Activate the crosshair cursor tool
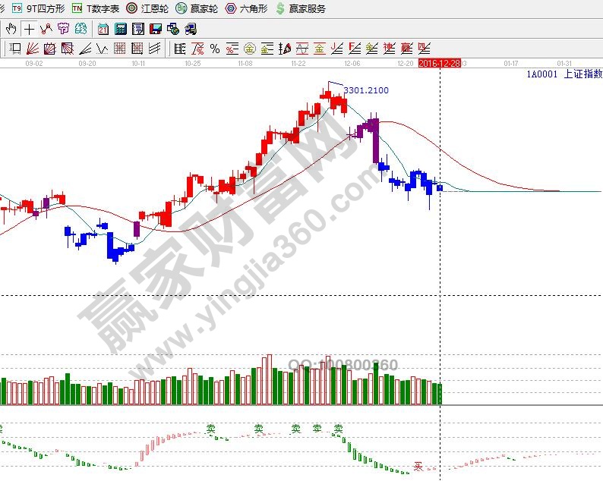 coord(29,30)
